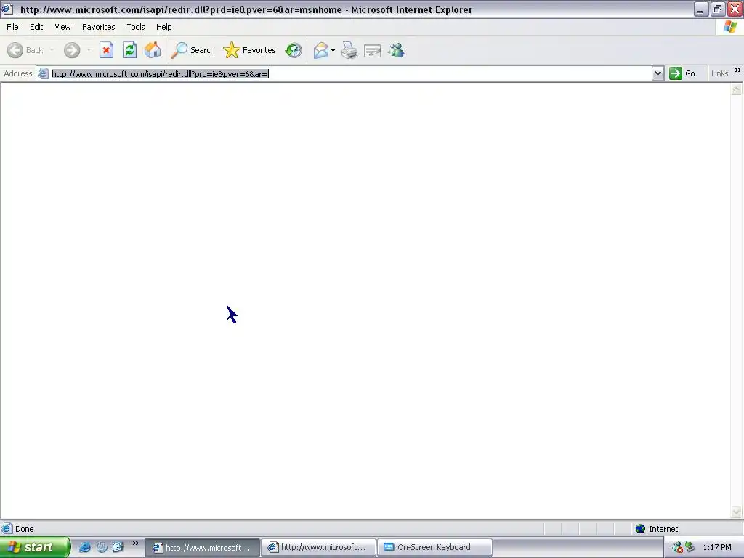Screen dimensions: 744x558
Task: Click inside the Address URL field
Action: tap(351, 73)
